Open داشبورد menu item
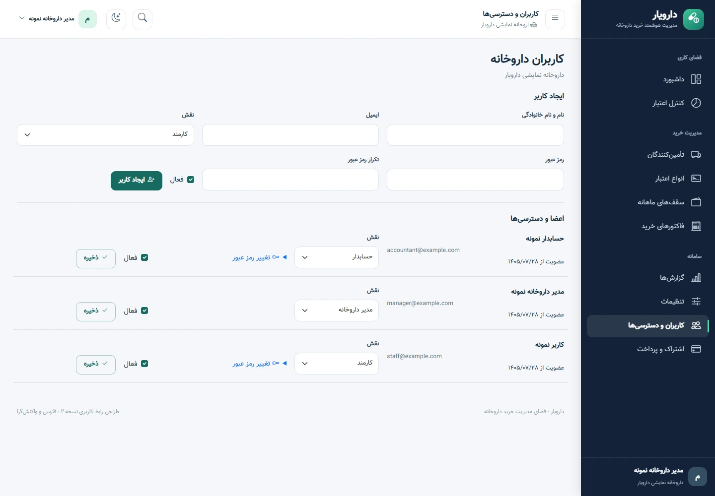715x496 pixels. (x=648, y=79)
